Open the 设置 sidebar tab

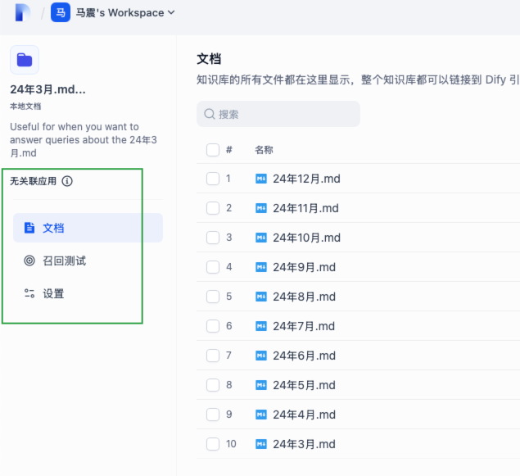(x=88, y=293)
